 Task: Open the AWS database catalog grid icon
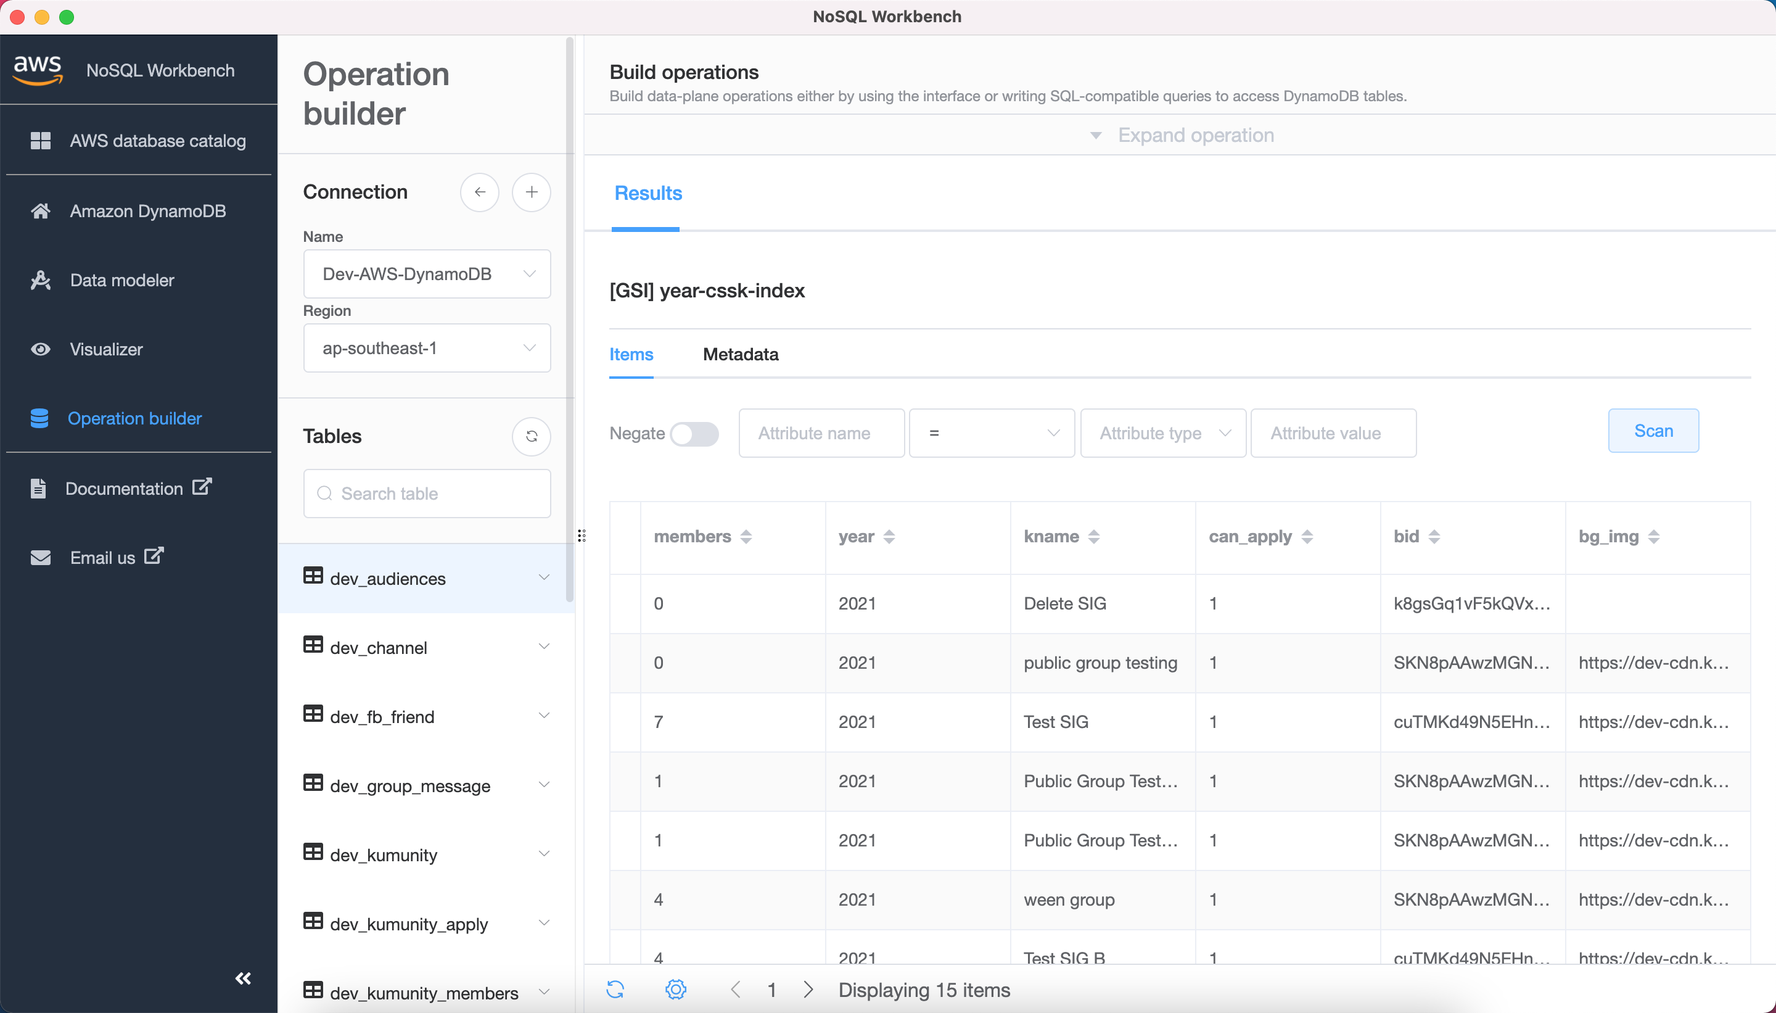(x=40, y=141)
